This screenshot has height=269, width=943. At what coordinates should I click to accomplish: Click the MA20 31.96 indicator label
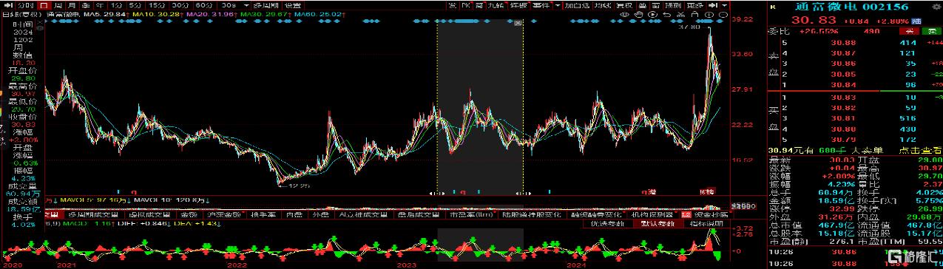point(212,14)
